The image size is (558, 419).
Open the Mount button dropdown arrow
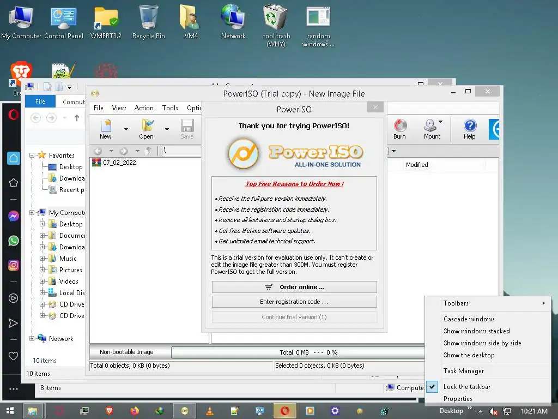[440, 122]
